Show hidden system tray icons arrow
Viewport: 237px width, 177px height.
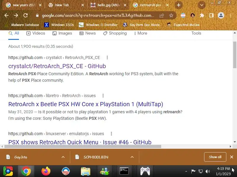186,171
